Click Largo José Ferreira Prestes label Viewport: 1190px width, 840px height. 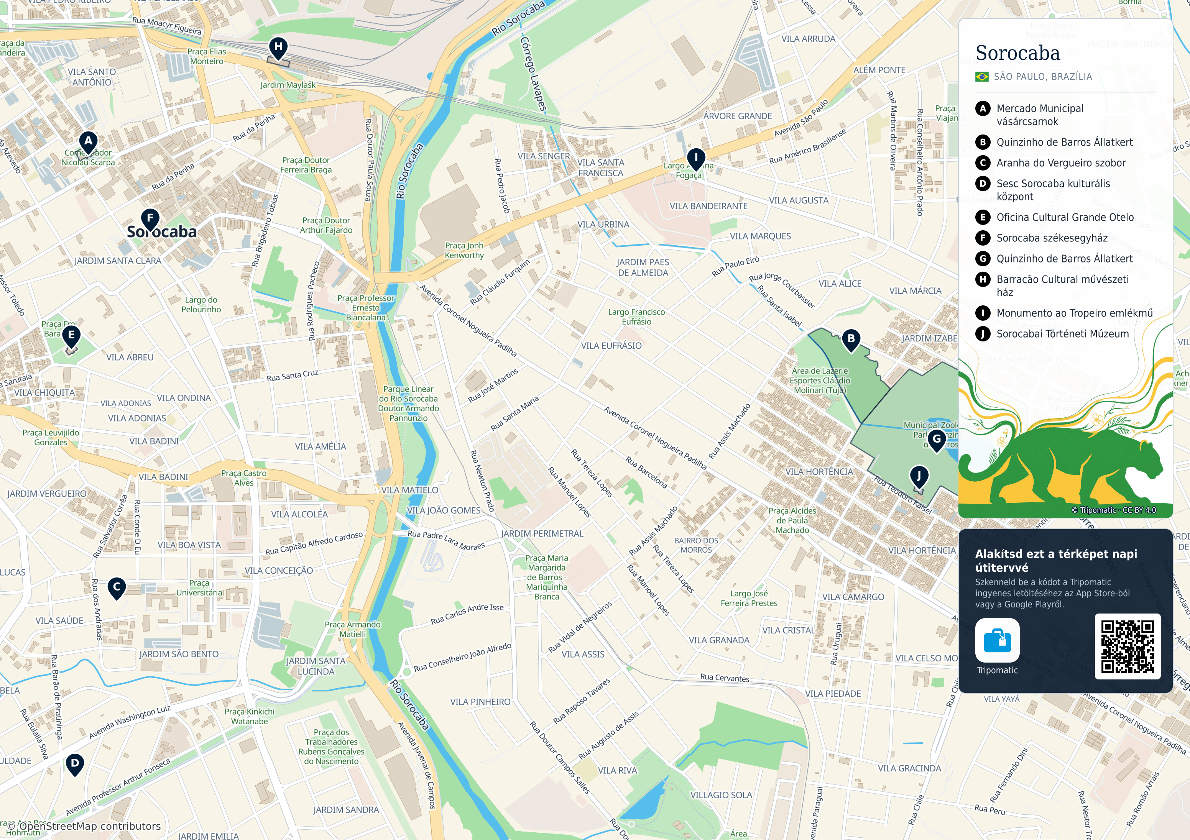pos(749,599)
